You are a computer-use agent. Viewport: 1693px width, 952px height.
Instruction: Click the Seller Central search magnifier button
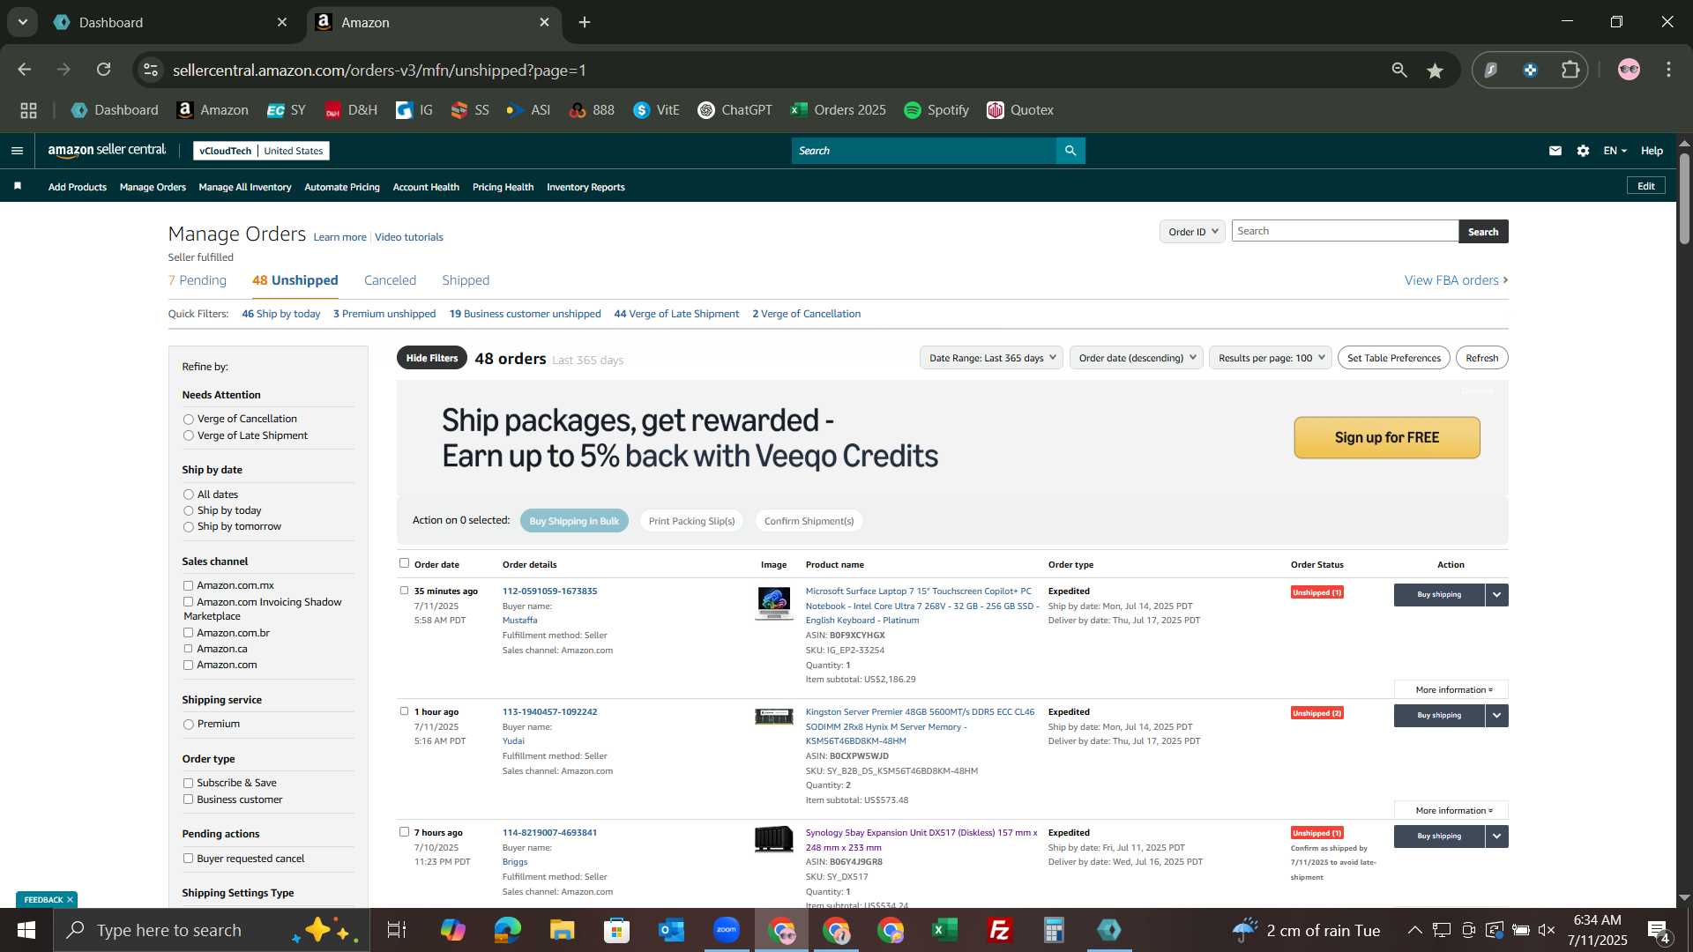coord(1070,151)
